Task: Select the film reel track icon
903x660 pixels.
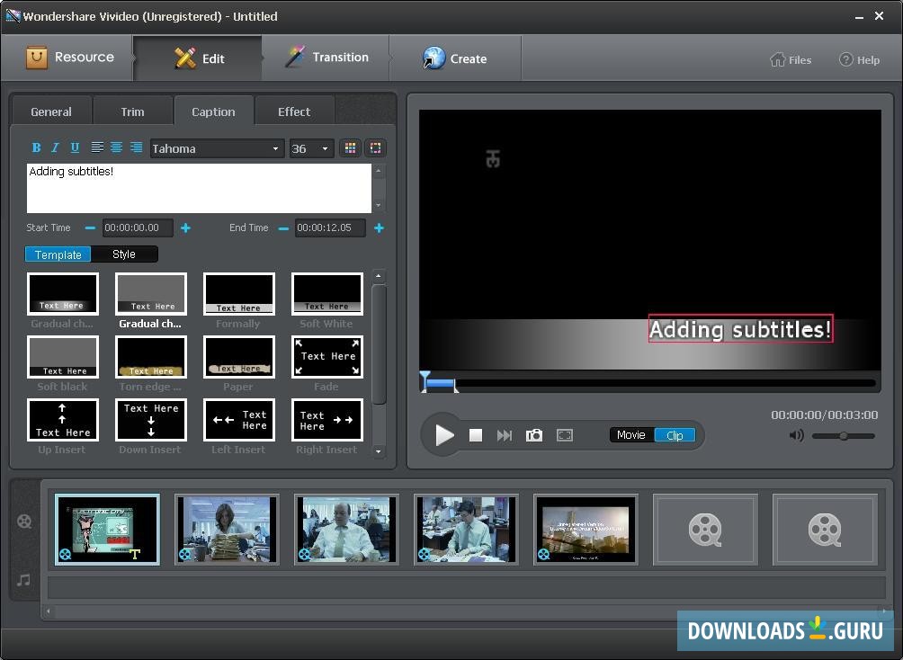Action: point(24,520)
